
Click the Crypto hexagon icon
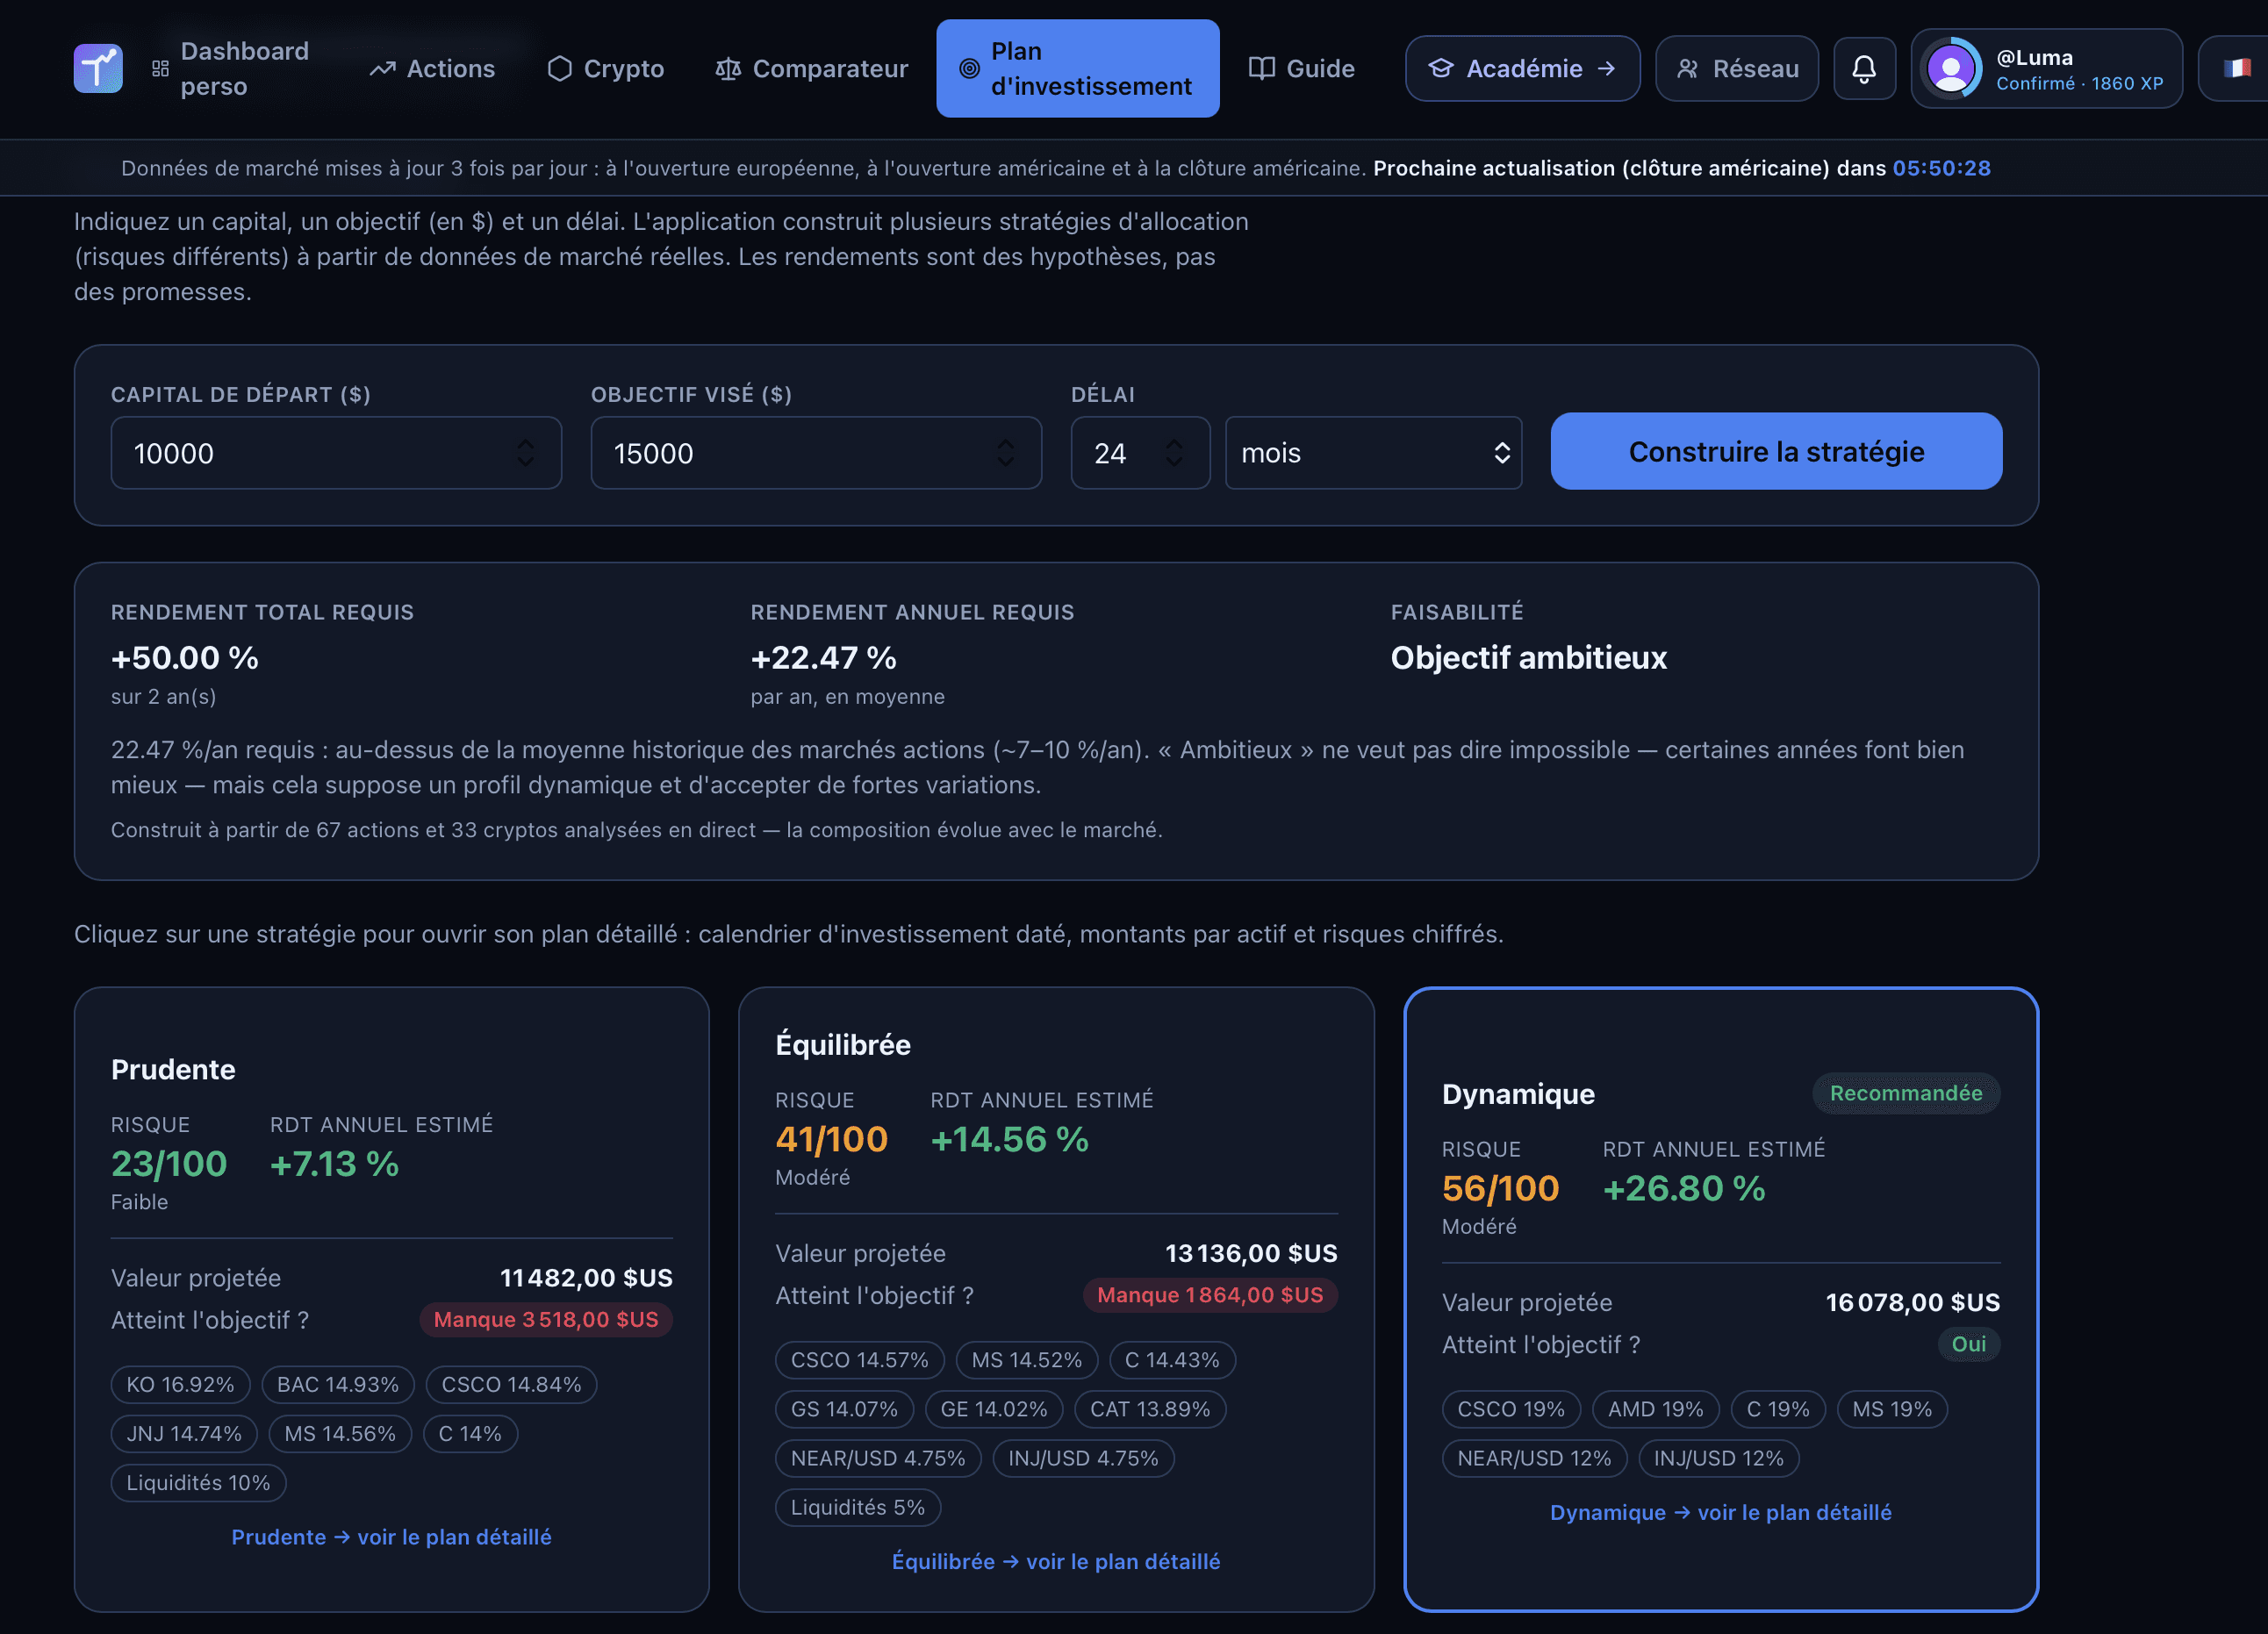click(x=560, y=68)
